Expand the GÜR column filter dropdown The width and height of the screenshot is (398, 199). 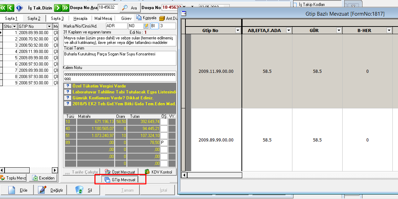(338, 31)
